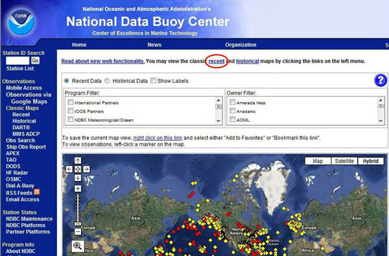This screenshot has width=389, height=256.
Task: Click Owner Filter list scroll-down arrow
Action: (381, 121)
